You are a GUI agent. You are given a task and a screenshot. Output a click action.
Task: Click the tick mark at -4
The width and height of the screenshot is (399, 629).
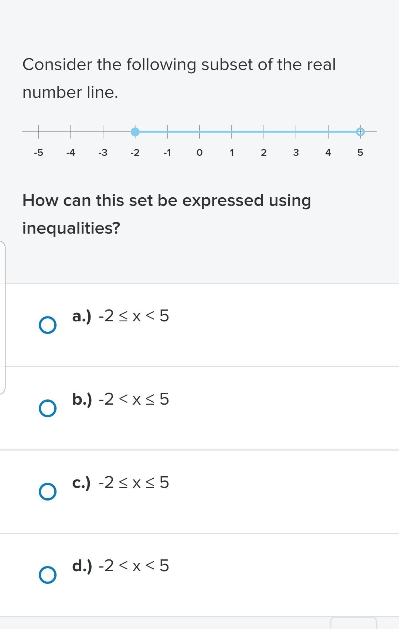[71, 131]
